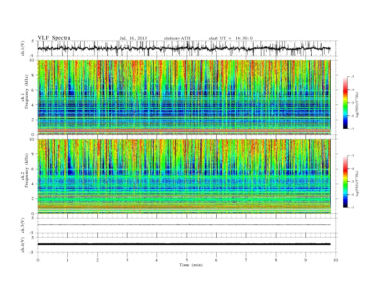This screenshot has width=378, height=292.
Task: Click the "2" kHz tick label on the ch.1 spectrogram
Action: tap(33, 120)
